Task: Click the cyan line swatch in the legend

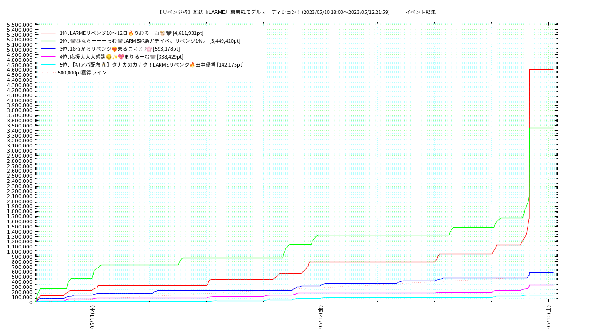Action: click(48, 65)
